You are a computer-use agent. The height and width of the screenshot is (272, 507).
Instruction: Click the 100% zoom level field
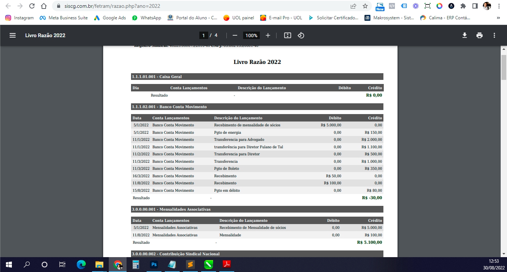[251, 35]
